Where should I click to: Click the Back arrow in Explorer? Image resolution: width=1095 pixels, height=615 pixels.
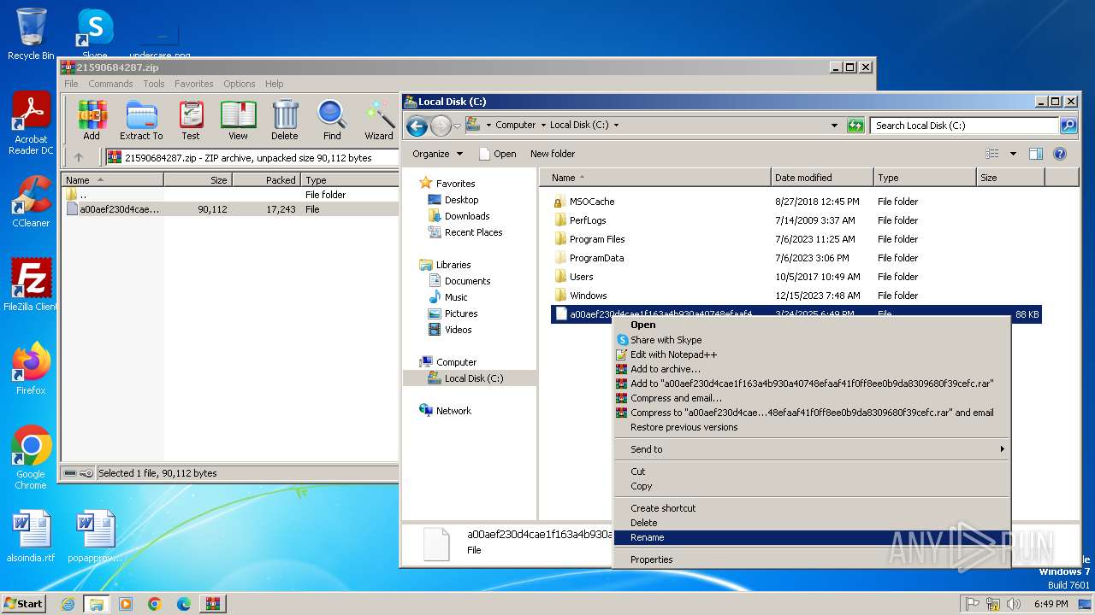[x=417, y=126]
